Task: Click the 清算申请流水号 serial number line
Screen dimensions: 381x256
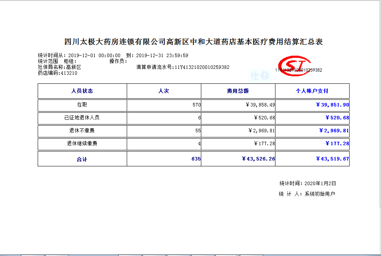Action: [x=183, y=67]
